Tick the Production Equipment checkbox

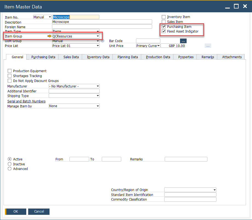(10, 71)
